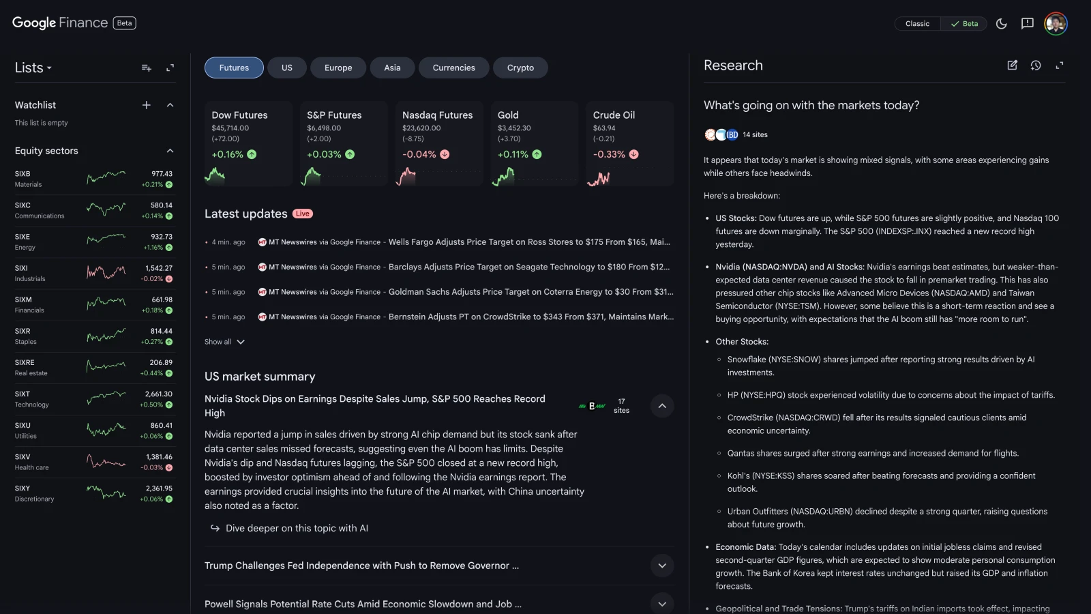Open the SIXRE Real estate row

pos(94,367)
